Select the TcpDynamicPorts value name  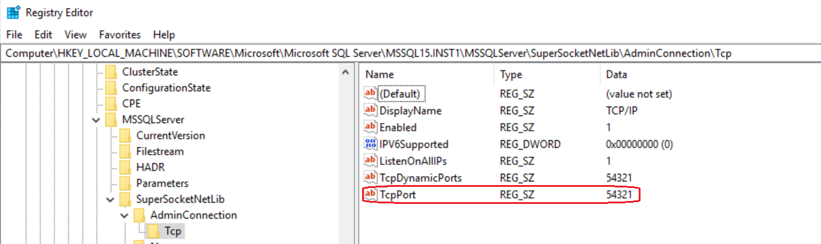[421, 177]
